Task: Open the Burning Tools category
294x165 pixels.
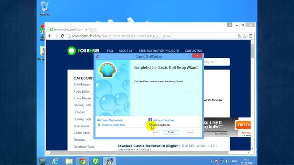Action: point(82,119)
